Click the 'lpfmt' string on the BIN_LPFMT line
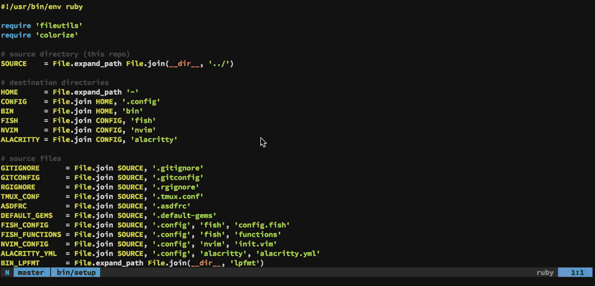 tap(245, 263)
